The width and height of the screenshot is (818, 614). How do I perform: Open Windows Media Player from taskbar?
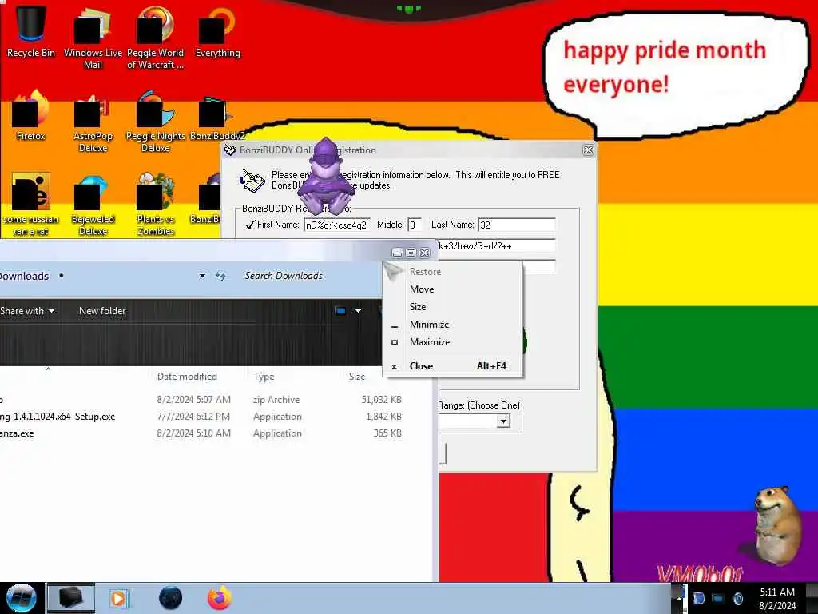118,598
